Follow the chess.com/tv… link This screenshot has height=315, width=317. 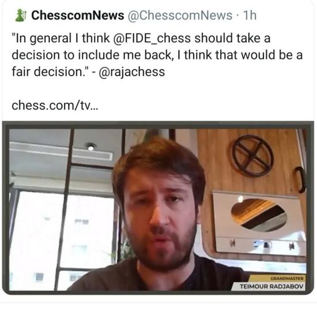tap(55, 106)
